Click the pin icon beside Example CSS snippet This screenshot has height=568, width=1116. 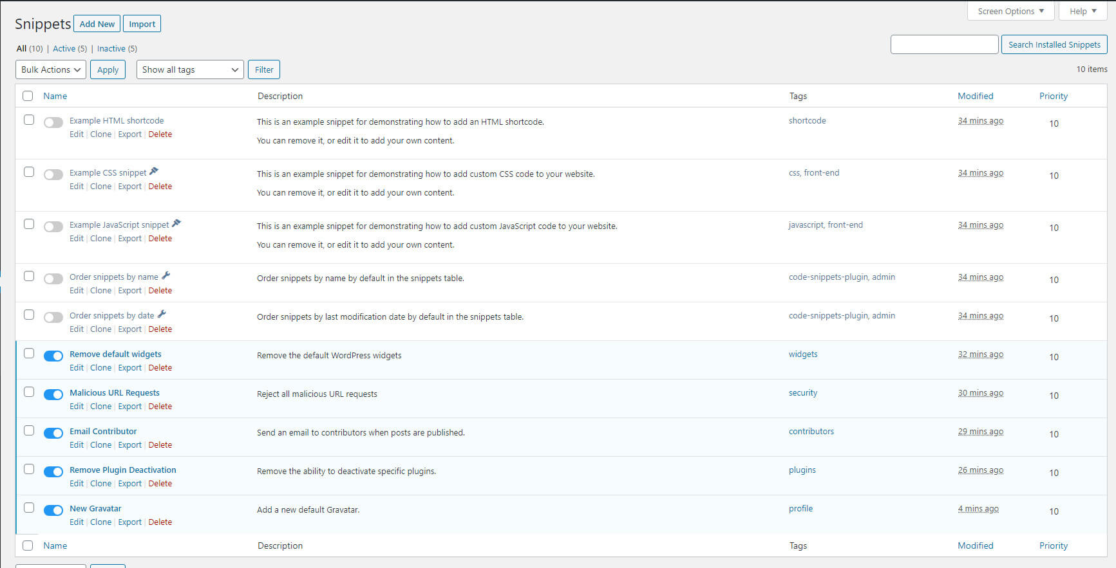(154, 172)
